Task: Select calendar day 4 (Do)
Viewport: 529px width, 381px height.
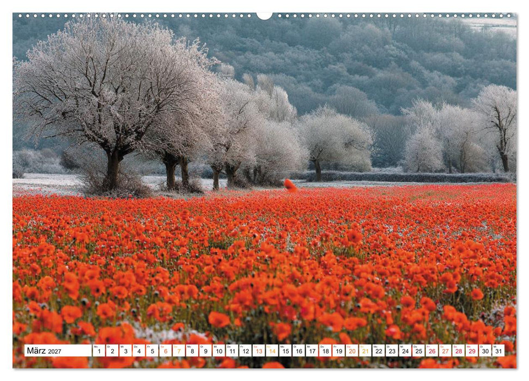Action: coord(139,351)
